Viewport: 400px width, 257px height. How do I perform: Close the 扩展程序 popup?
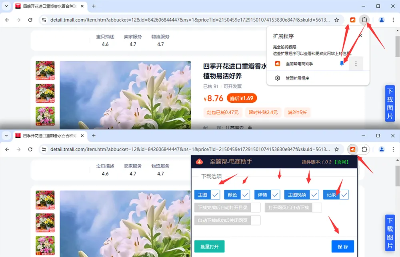tap(360, 36)
